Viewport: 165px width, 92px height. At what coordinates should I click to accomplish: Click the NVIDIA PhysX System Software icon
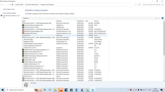click(23, 56)
